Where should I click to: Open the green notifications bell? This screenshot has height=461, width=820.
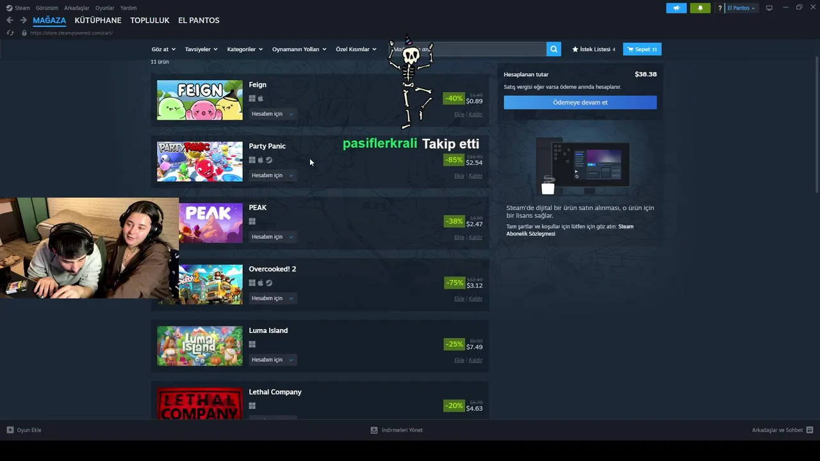point(700,8)
